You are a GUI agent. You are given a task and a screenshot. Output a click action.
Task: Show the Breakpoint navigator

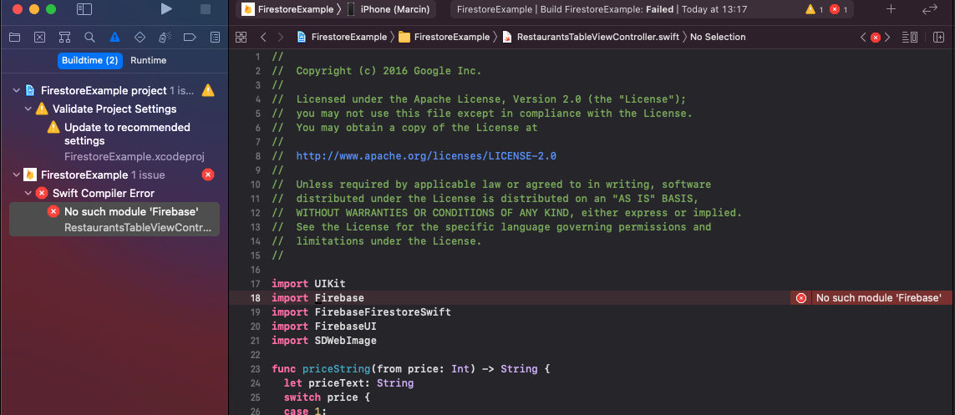(x=190, y=37)
